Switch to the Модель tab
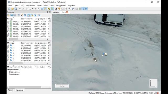Viewport: 168px width, 94px height. click(56, 12)
